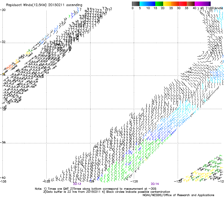Screen dimensions: 224x197
Task: Select the yellow 20-25 knots legend color
Action: pyautogui.click(x=167, y=4)
